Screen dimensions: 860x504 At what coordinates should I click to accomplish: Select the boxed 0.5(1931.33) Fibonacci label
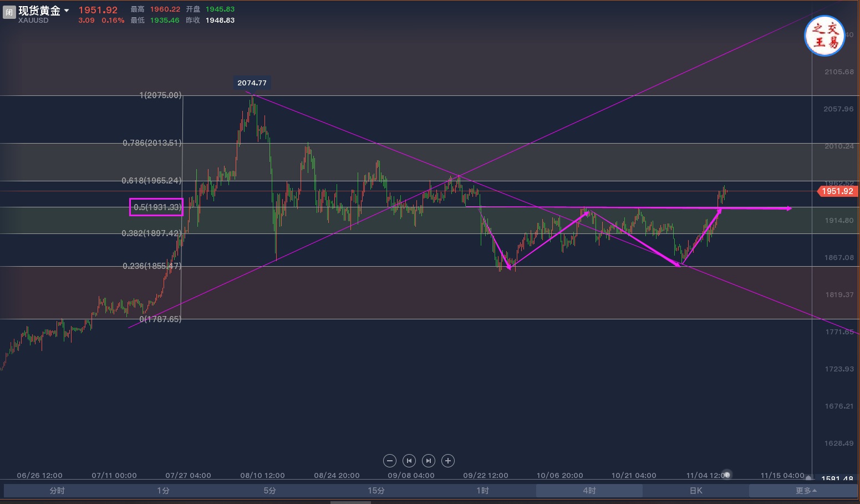click(x=156, y=207)
